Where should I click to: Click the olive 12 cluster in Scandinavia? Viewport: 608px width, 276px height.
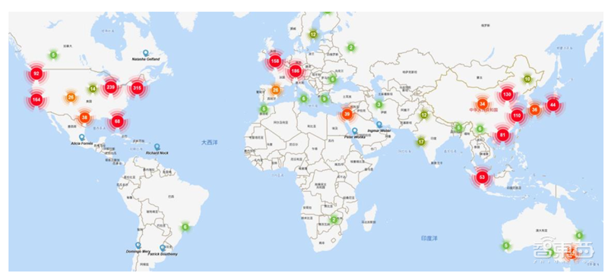pyautogui.click(x=313, y=35)
